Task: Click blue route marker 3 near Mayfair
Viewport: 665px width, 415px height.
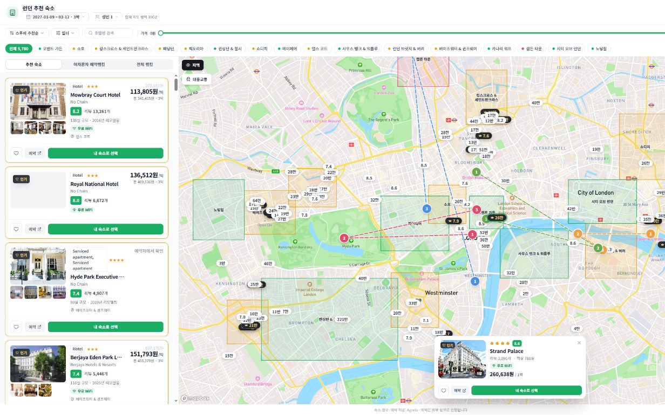Action: click(427, 209)
